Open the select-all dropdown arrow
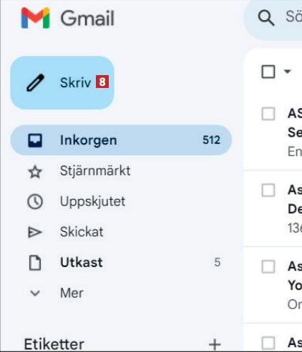Image resolution: width=302 pixels, height=352 pixels. point(288,71)
